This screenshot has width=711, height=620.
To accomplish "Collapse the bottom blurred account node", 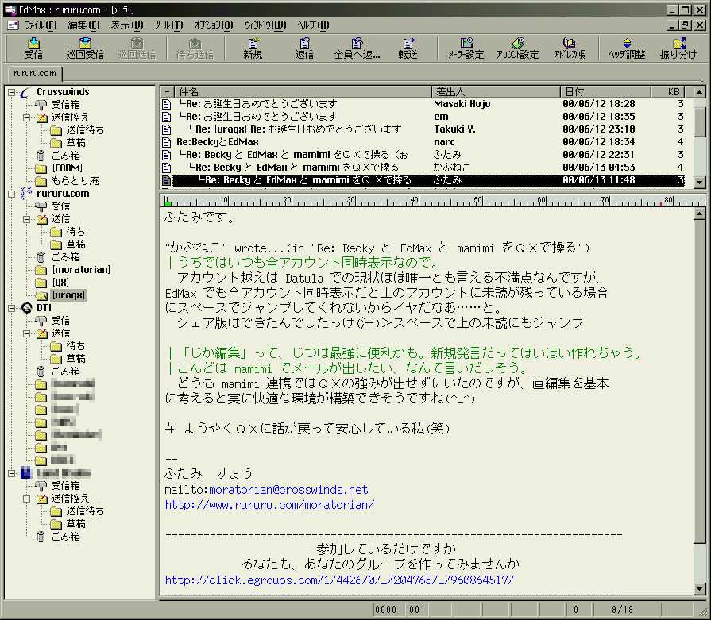I will click(x=12, y=473).
